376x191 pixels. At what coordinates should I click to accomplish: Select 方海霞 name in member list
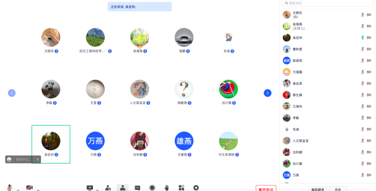(x=297, y=72)
